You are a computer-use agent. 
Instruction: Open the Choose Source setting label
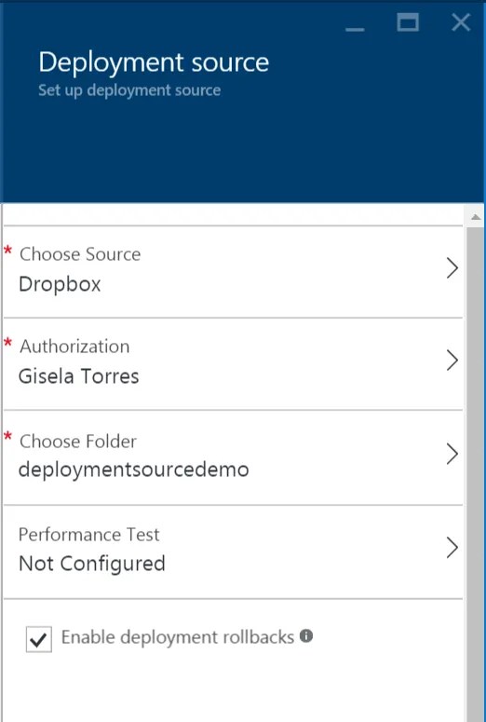pos(80,254)
